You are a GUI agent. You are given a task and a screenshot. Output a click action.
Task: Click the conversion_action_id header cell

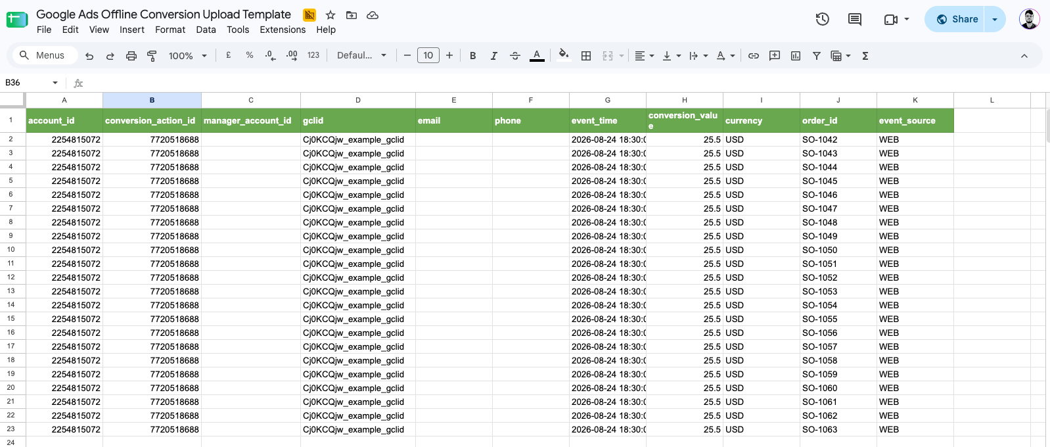click(152, 120)
